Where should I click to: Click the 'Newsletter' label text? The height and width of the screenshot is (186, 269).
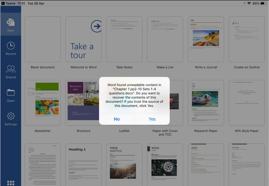pyautogui.click(x=43, y=131)
